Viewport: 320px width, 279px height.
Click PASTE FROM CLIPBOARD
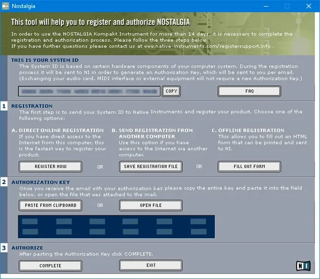click(50, 205)
